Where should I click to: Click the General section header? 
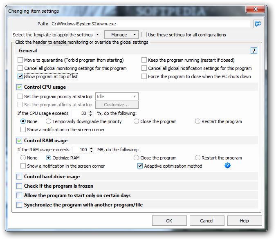point(137,51)
